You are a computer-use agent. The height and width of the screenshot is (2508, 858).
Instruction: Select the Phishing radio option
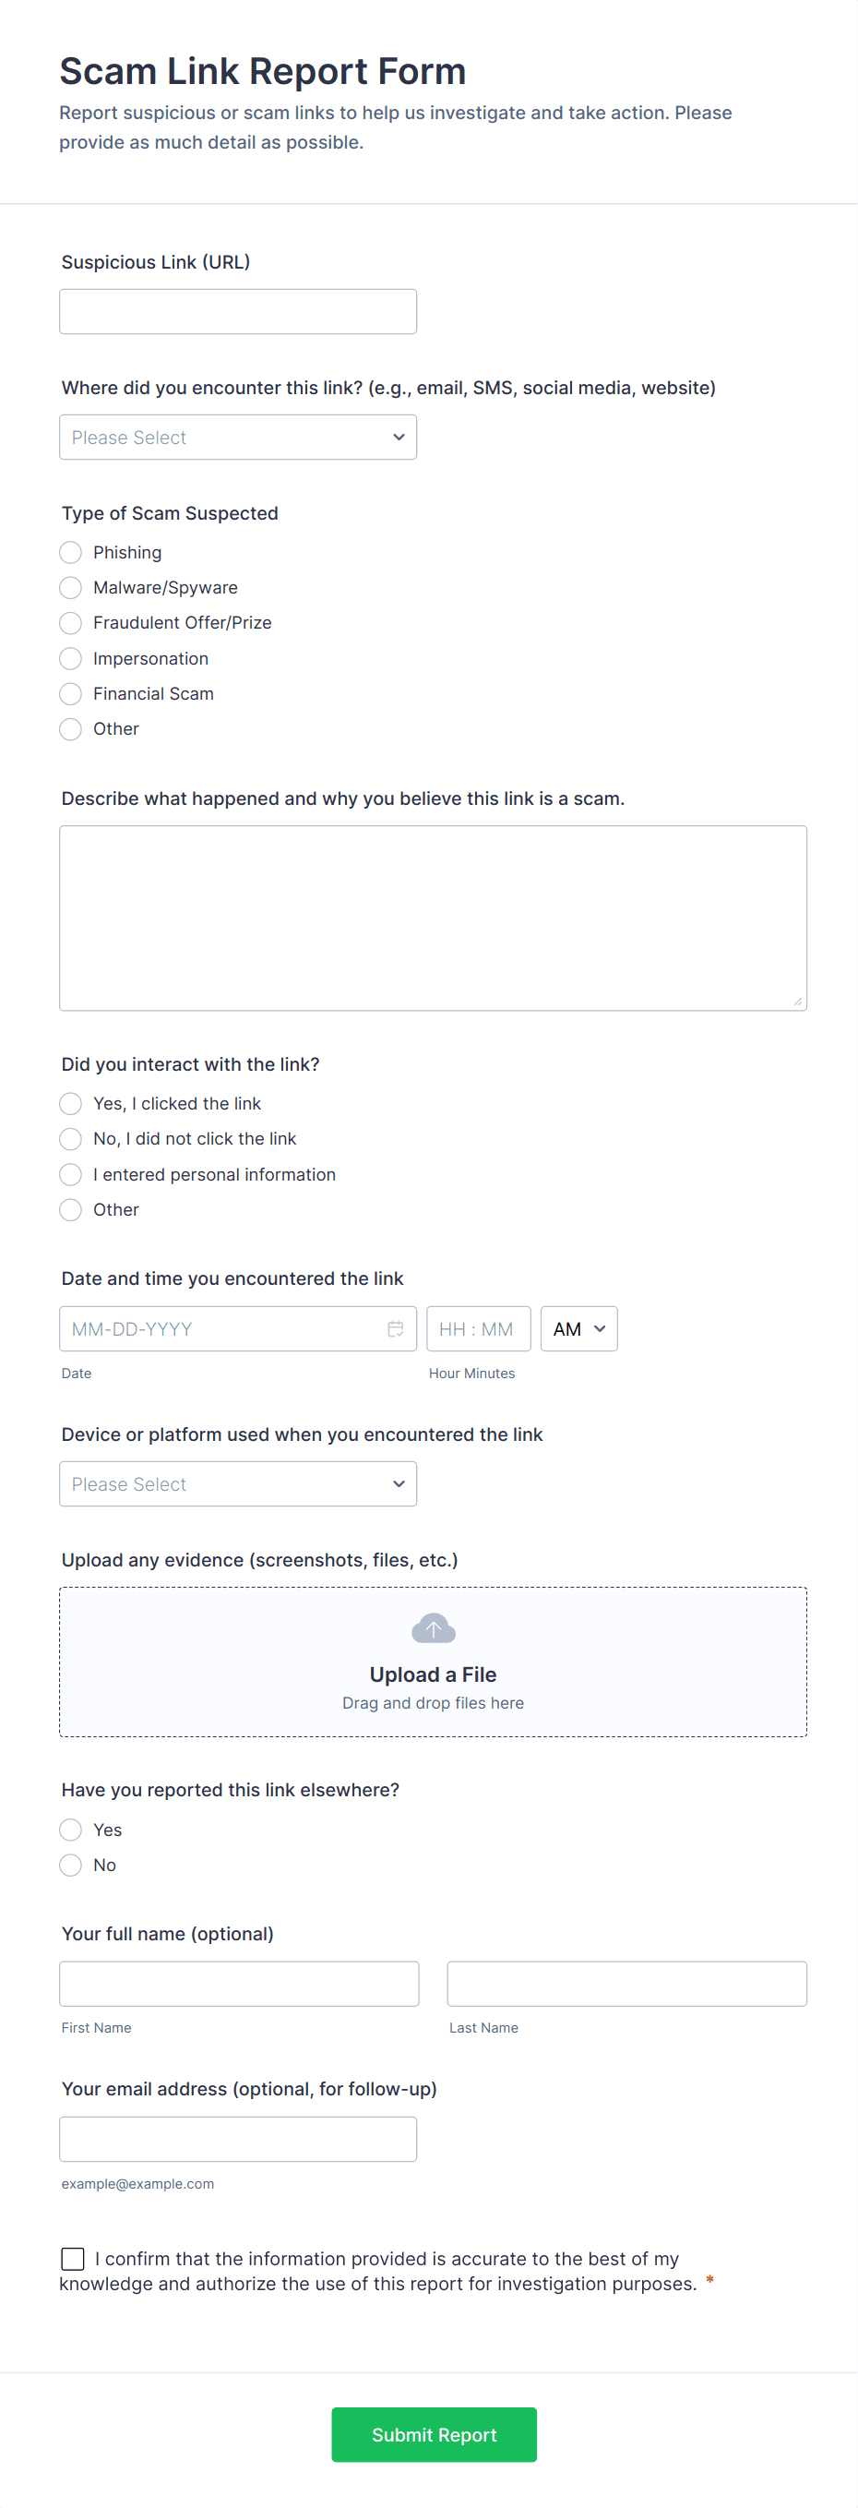(70, 553)
